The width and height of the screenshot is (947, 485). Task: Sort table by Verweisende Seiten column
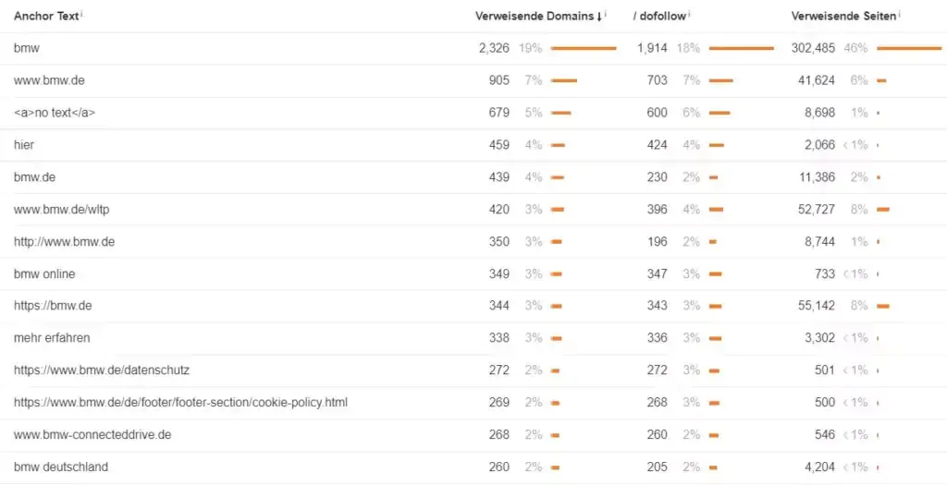(843, 16)
